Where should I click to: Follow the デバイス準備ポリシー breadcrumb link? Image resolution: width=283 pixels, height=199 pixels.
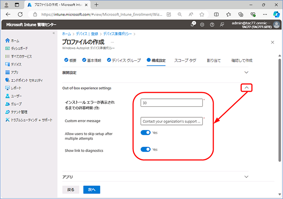(x=117, y=34)
